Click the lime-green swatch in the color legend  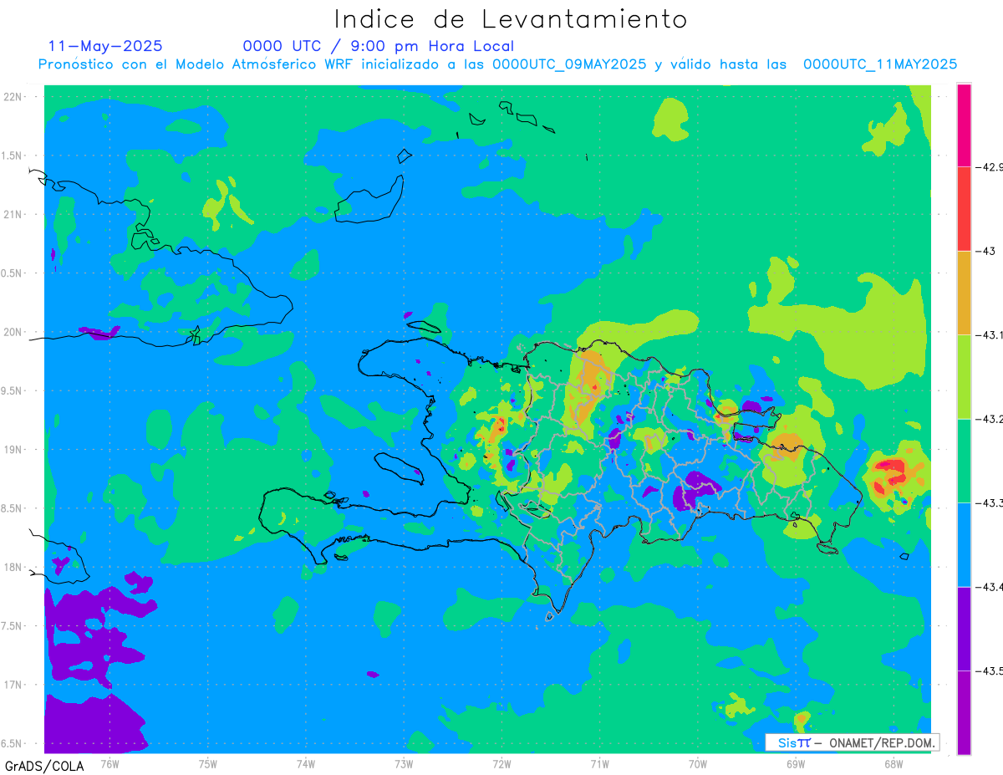pyautogui.click(x=964, y=377)
